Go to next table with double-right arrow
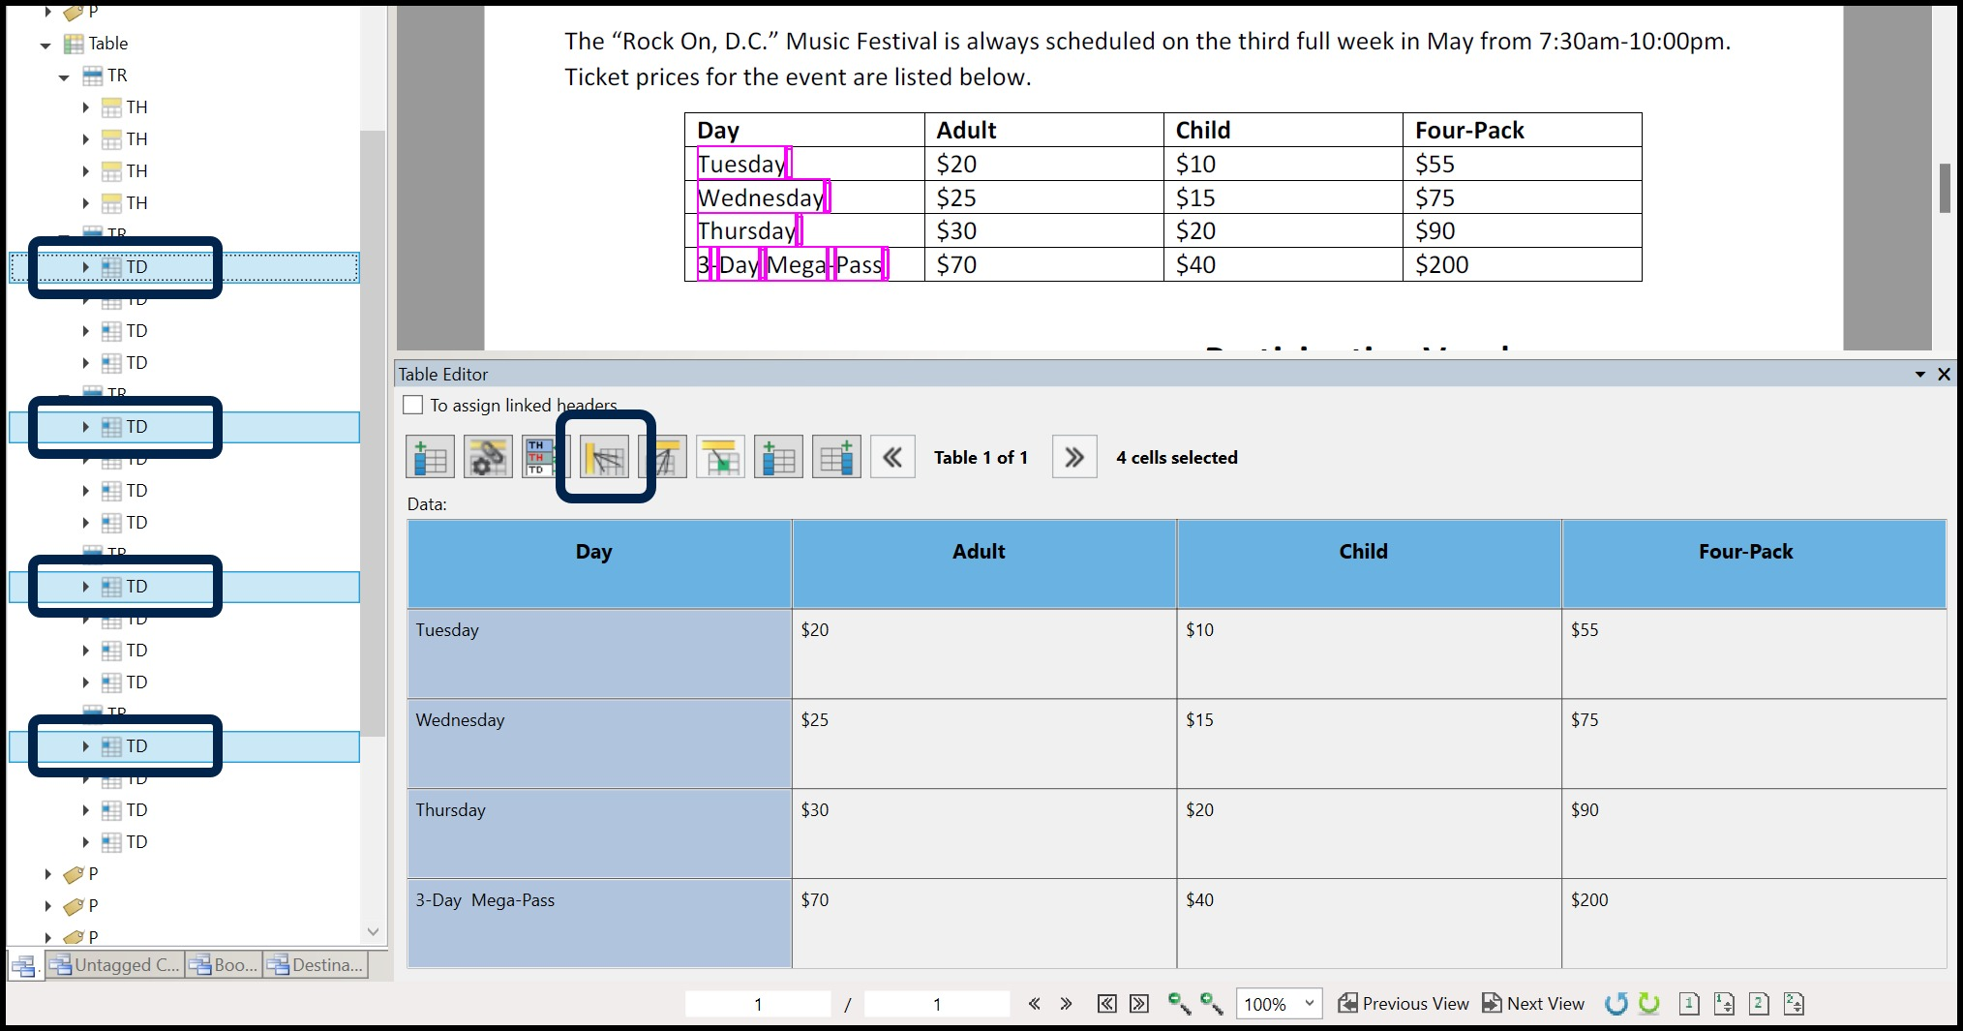This screenshot has height=1031, width=1963. point(1074,458)
